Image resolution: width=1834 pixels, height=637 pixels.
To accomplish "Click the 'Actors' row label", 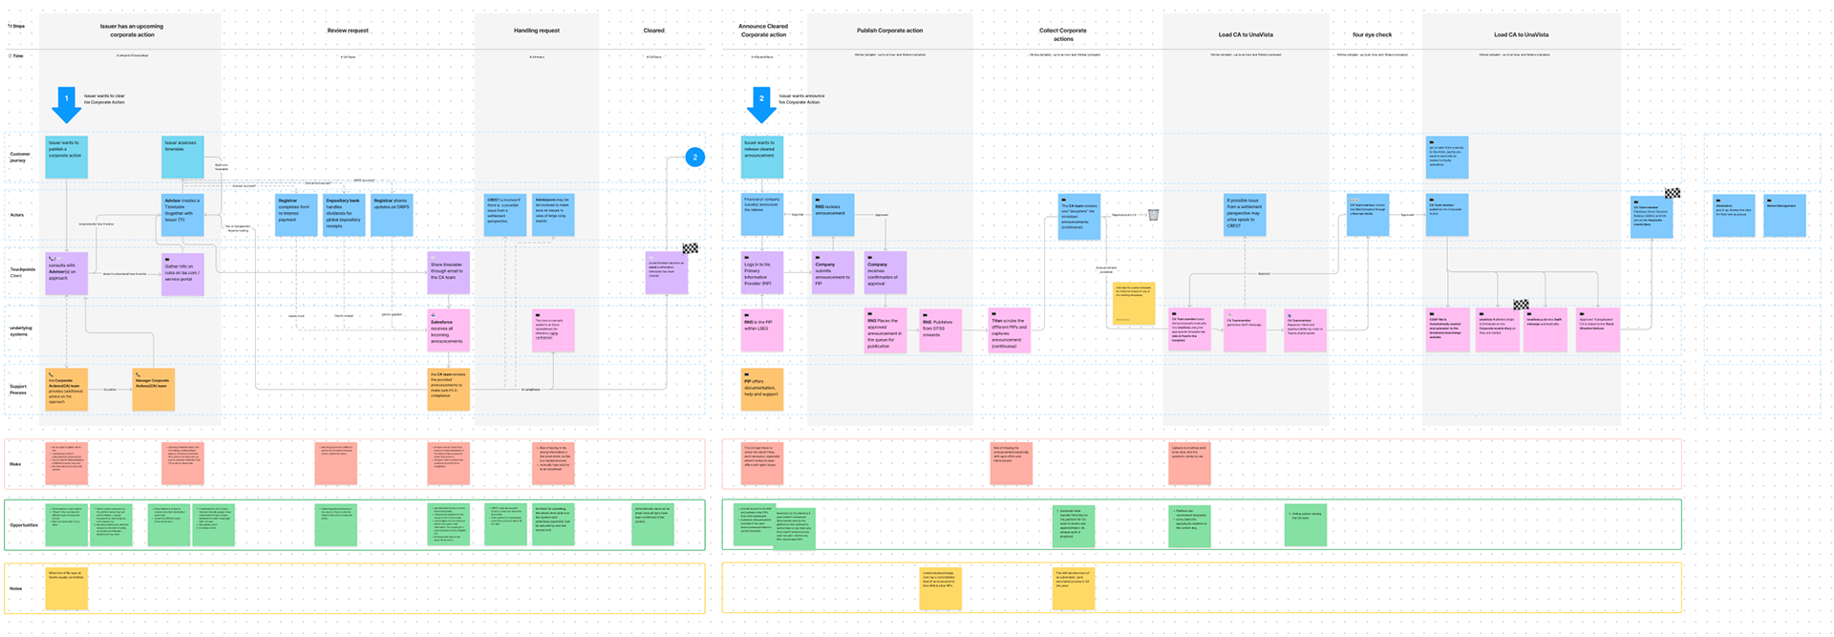I will (x=16, y=215).
